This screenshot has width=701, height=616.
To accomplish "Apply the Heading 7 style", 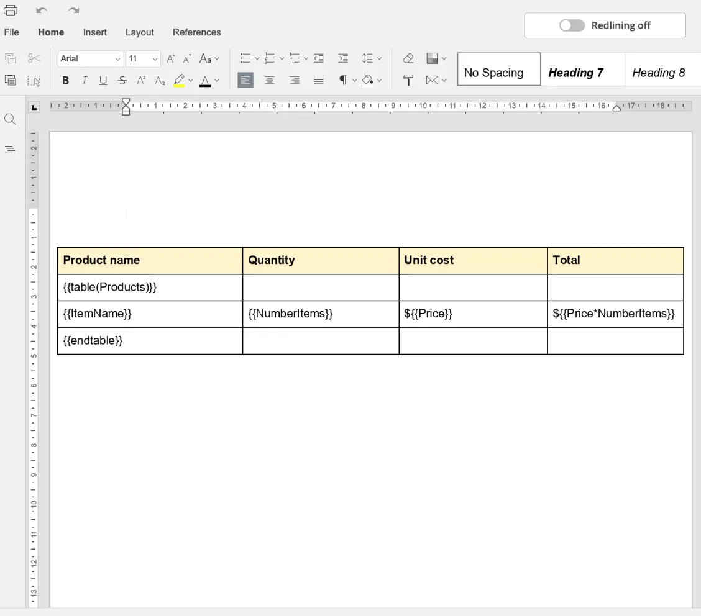I will coord(575,72).
